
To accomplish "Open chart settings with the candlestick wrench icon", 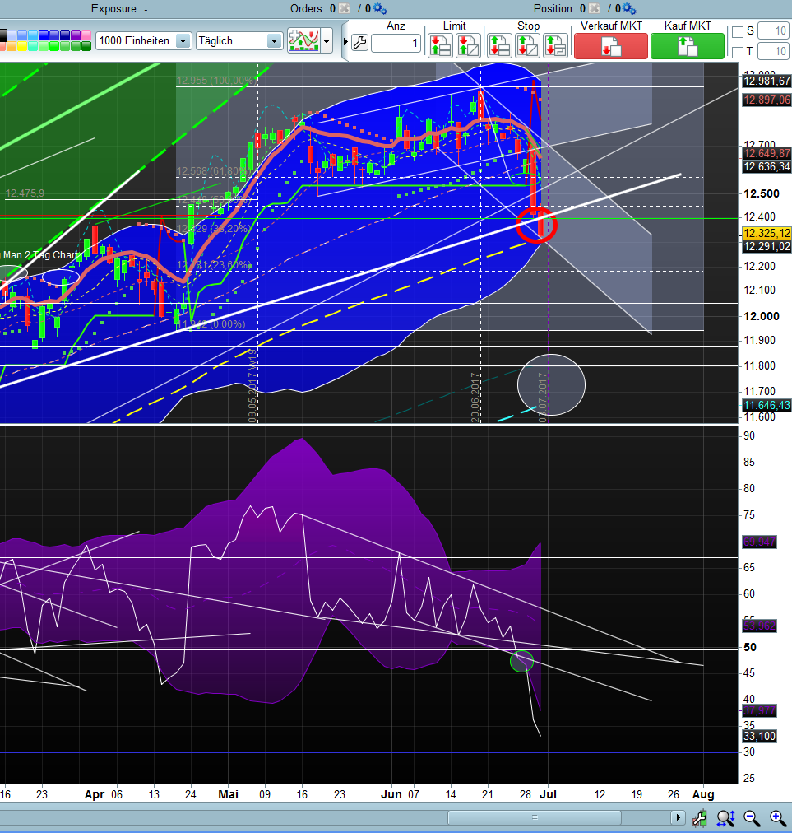I will pos(700,817).
